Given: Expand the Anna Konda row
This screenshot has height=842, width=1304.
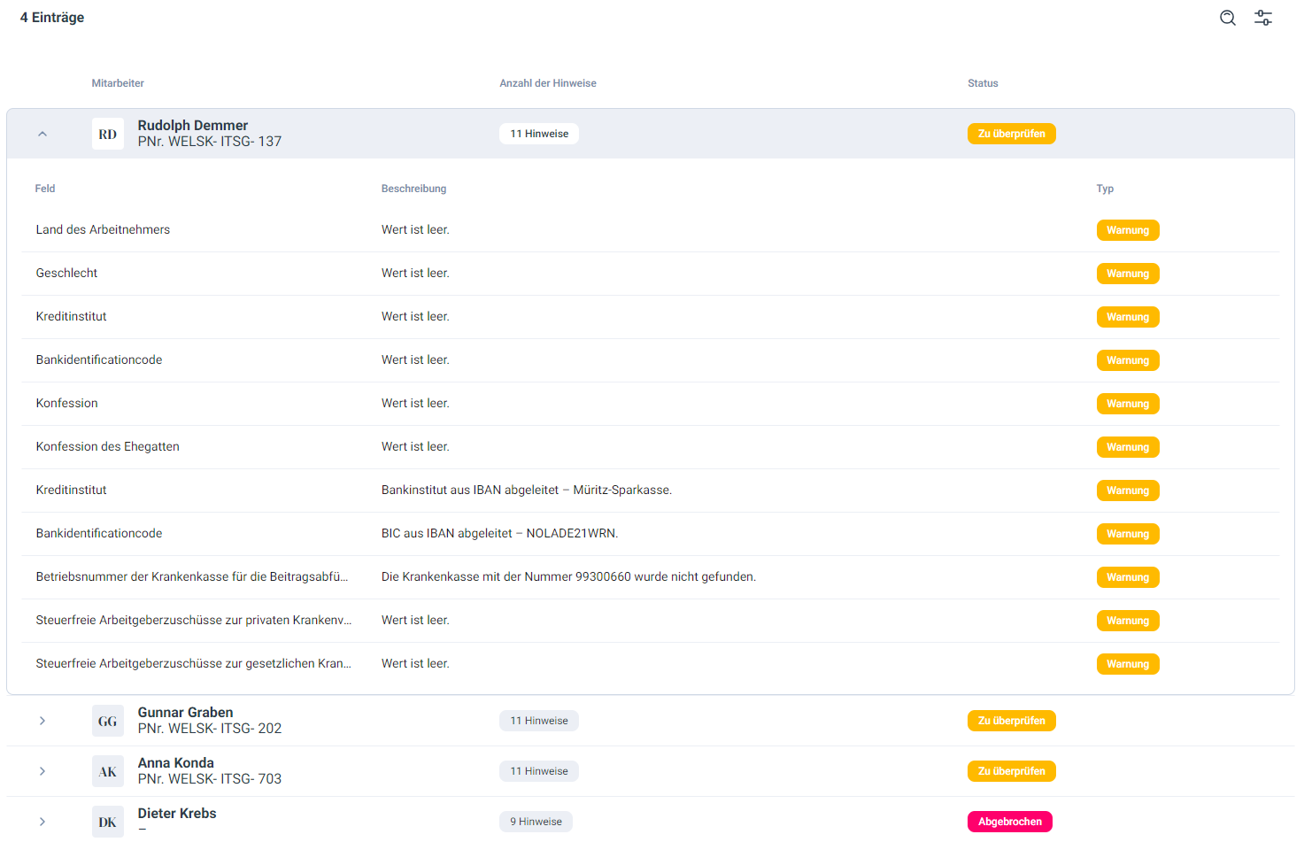Looking at the screenshot, I should (x=42, y=772).
